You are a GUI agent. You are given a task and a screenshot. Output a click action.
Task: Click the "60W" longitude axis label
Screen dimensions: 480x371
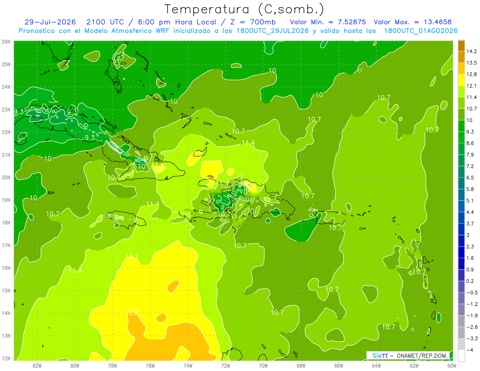(x=452, y=365)
